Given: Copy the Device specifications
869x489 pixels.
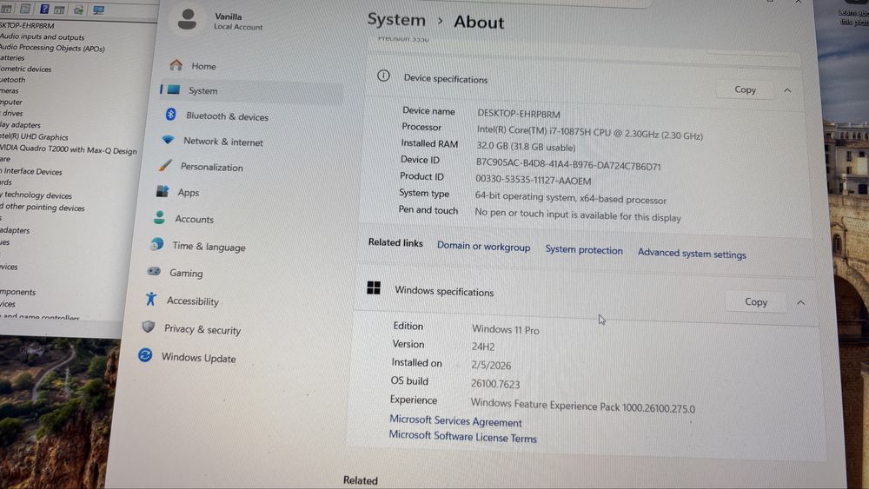Looking at the screenshot, I should pyautogui.click(x=745, y=89).
